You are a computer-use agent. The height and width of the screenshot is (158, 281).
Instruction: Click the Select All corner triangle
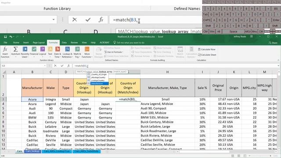[x=4, y=72]
